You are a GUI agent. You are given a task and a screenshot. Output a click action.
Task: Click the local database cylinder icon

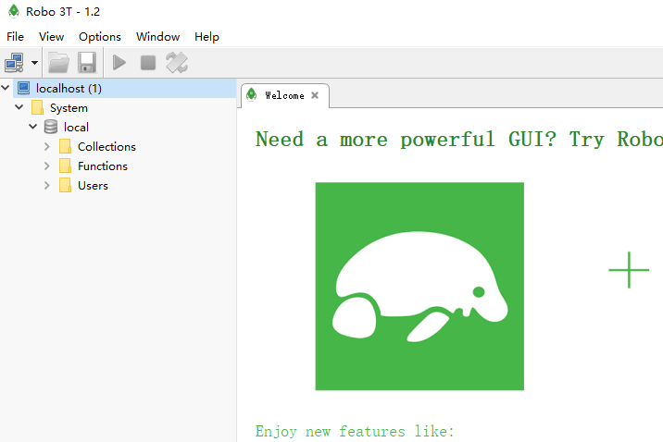coord(51,127)
